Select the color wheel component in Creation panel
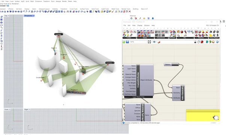Screen dimensions: 226x135 [x=124, y=35]
